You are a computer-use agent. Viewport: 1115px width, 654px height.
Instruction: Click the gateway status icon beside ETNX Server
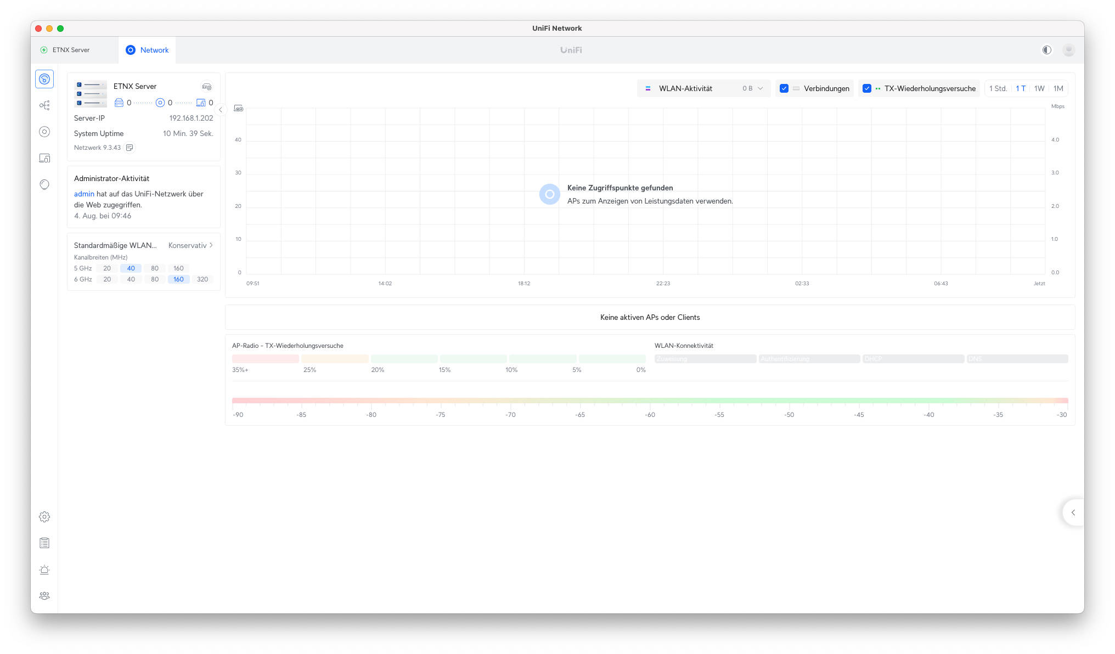207,87
